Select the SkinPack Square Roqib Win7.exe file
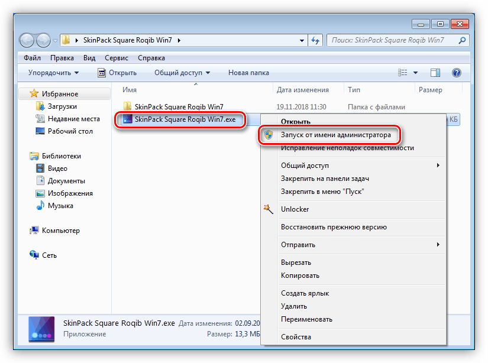Viewport: 488px width, 363px height. coord(185,119)
